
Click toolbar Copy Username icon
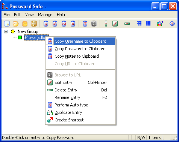tap(55, 24)
